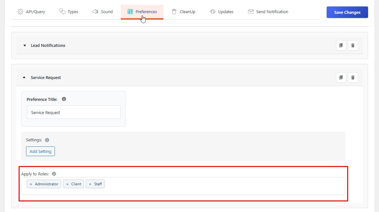Select the Preferences tab

point(142,12)
